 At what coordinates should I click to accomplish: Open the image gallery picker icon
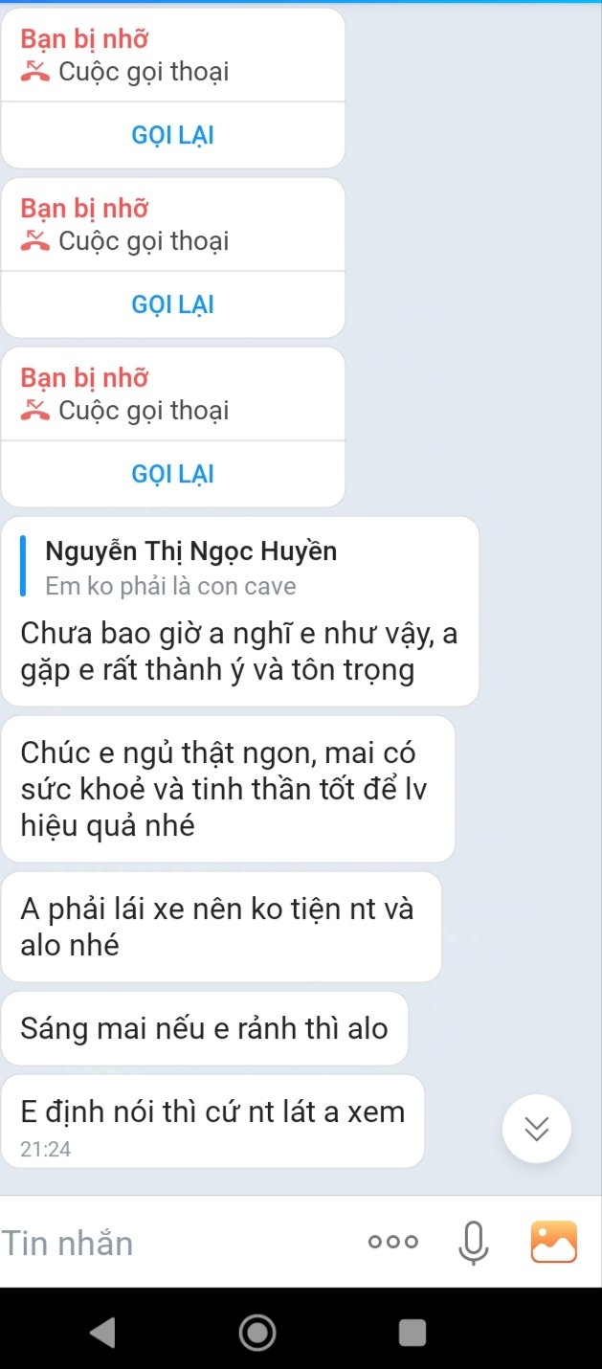click(554, 1242)
